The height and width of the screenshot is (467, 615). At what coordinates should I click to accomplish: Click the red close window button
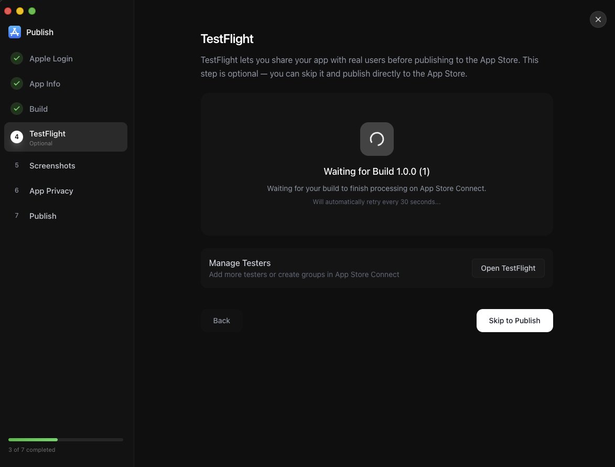8,11
